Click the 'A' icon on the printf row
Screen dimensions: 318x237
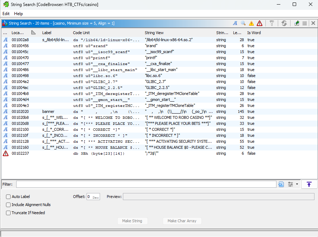click(x=6, y=58)
